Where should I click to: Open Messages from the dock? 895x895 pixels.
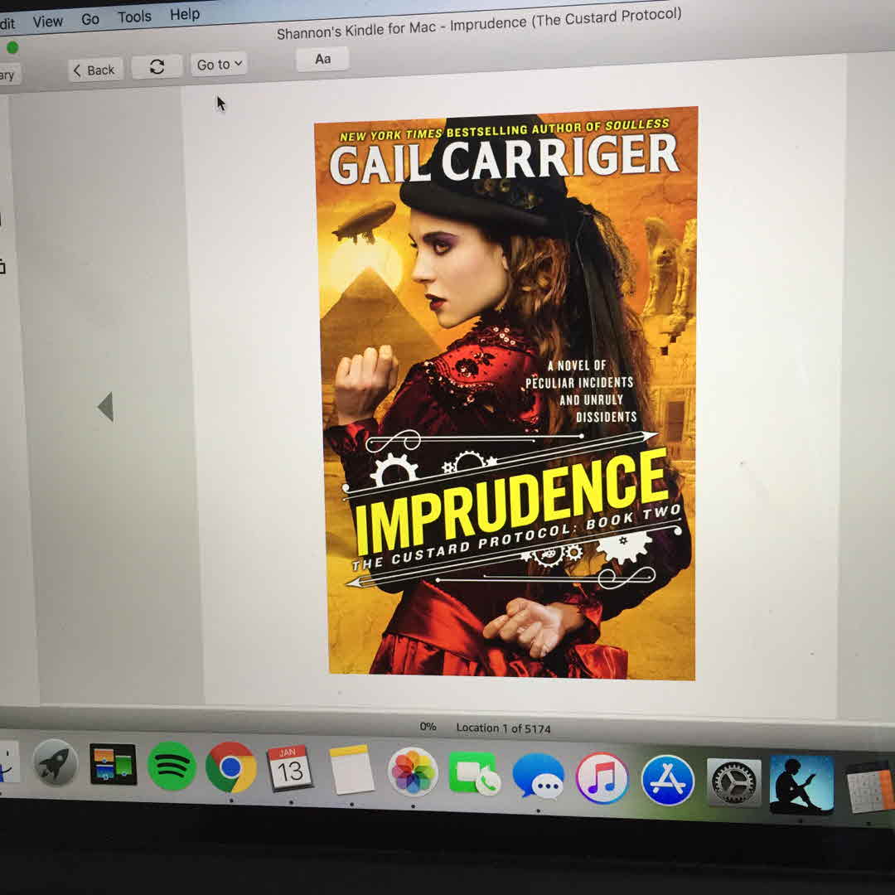[x=538, y=776]
